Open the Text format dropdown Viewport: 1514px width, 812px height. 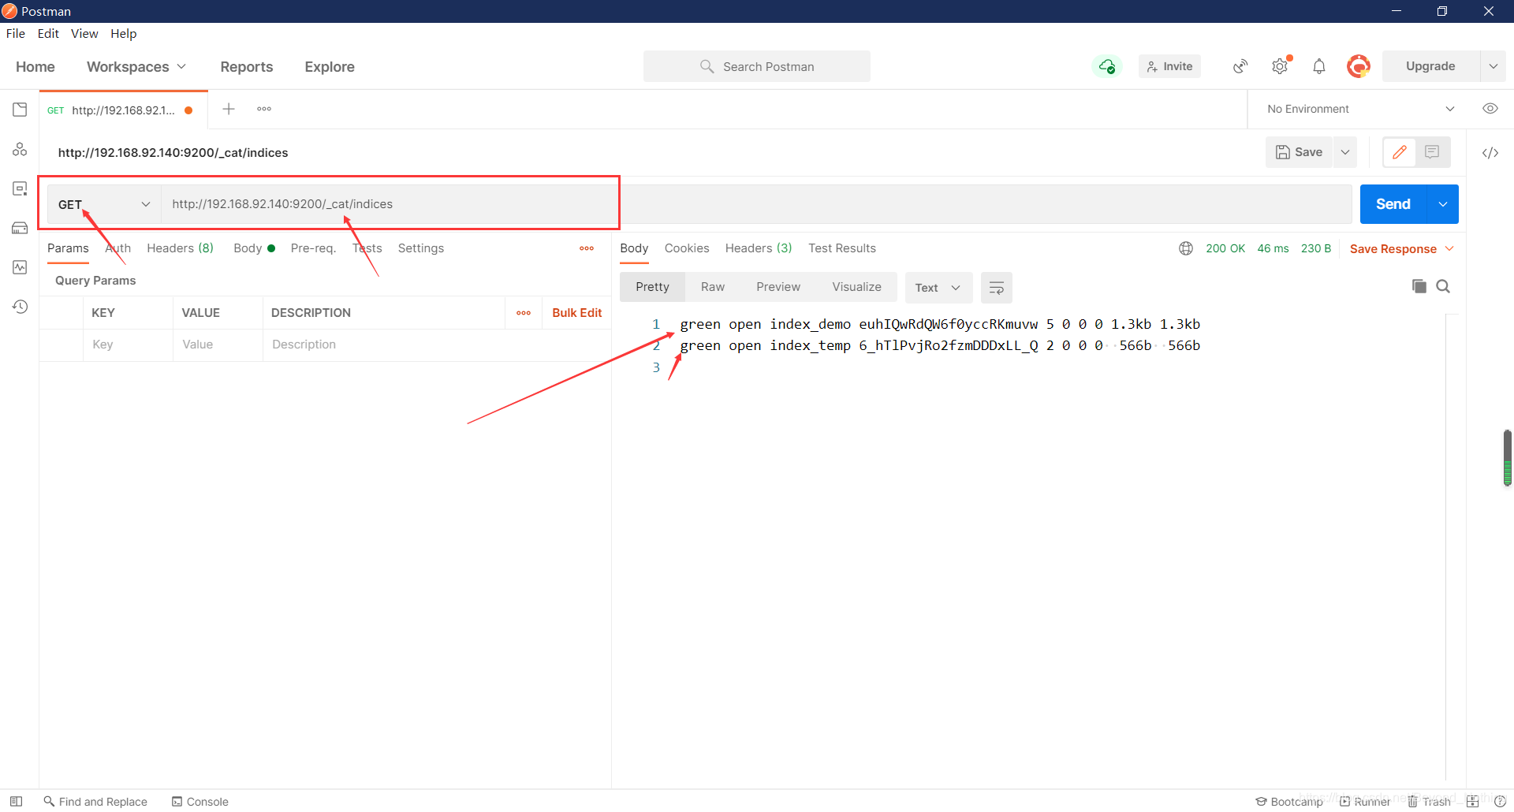[x=938, y=288]
